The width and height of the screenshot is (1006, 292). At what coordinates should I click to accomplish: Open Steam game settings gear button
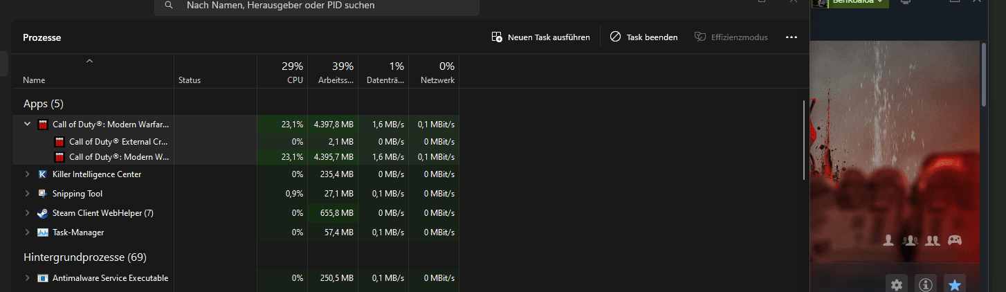(x=897, y=284)
